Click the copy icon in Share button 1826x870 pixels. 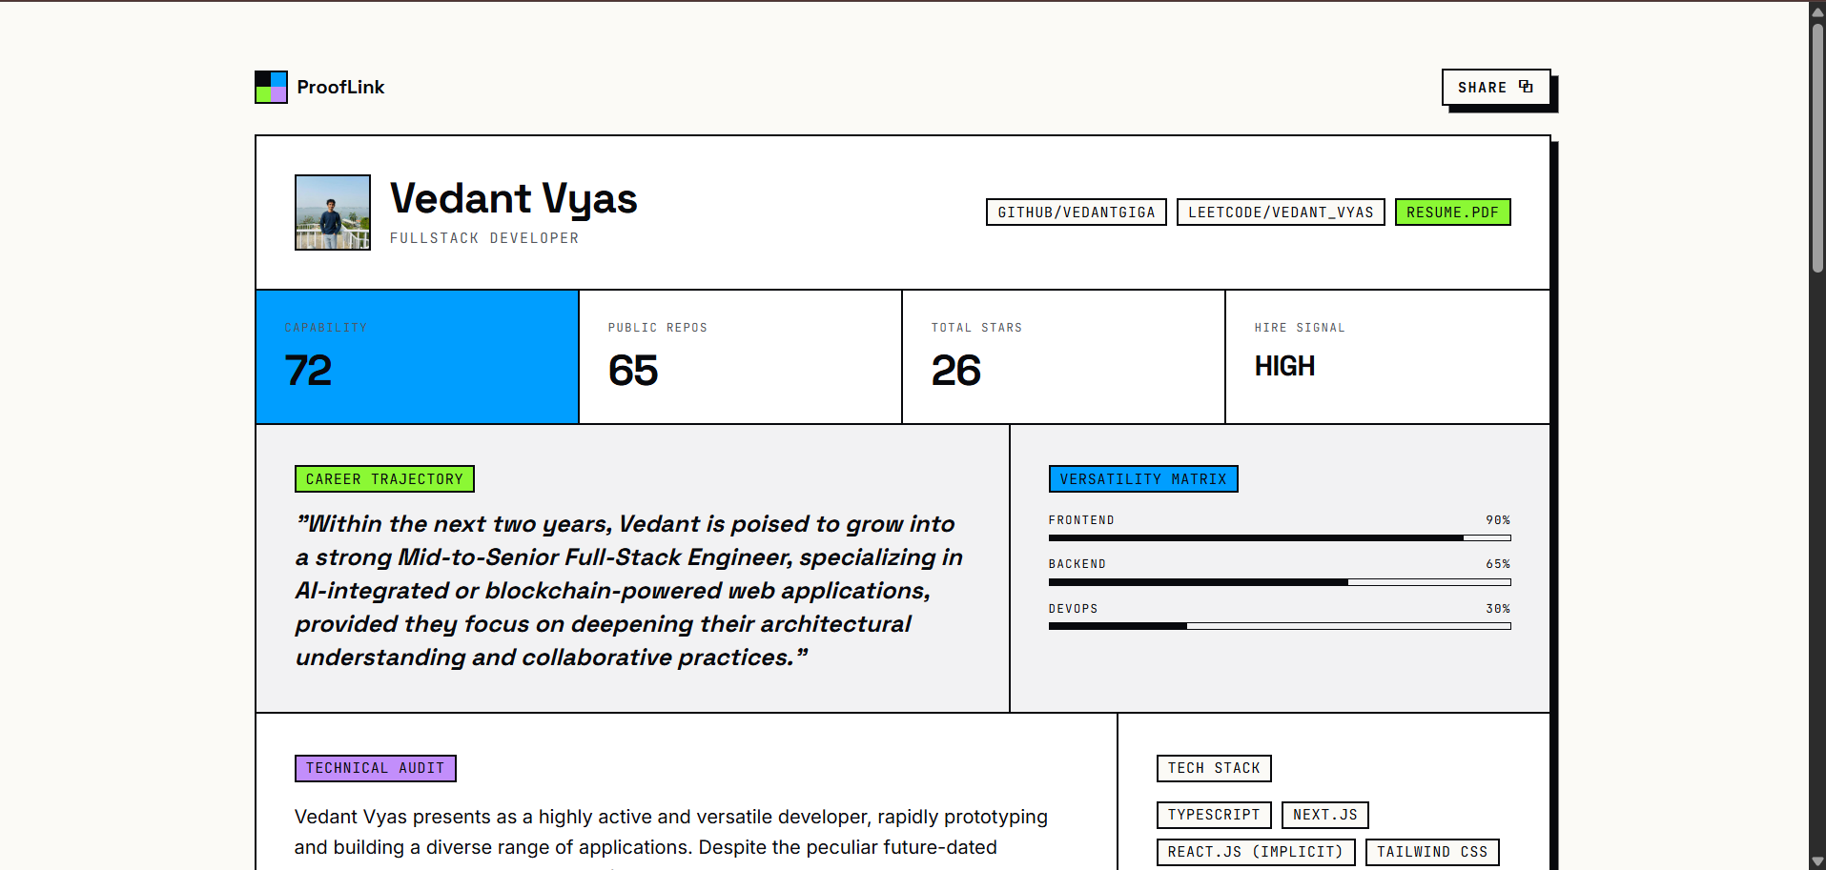coord(1526,87)
